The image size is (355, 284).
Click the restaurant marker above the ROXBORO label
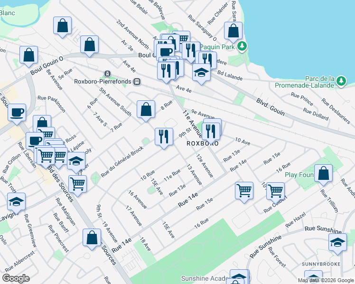[211, 132]
